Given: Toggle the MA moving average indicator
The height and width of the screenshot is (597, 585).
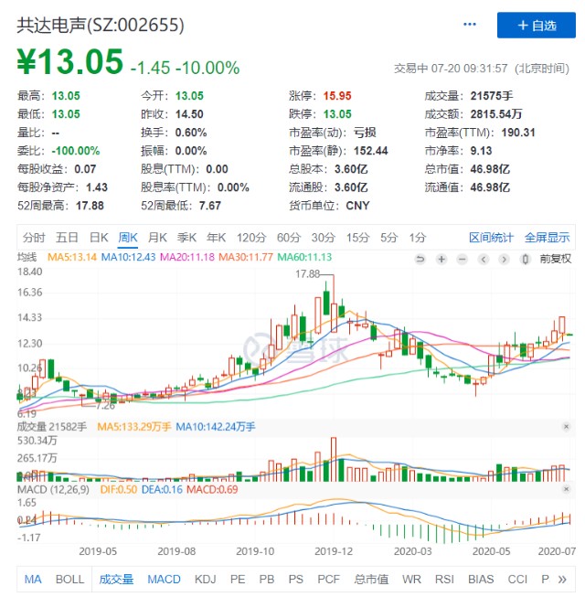Looking at the screenshot, I should (x=33, y=579).
